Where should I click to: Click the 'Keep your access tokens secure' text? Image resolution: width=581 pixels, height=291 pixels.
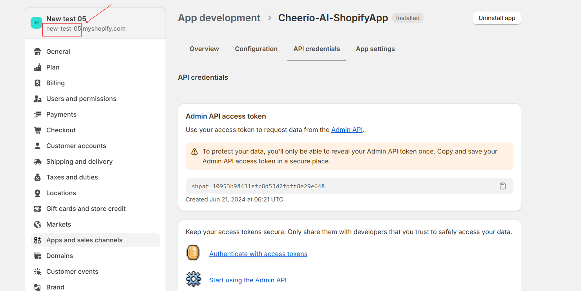click(x=349, y=232)
